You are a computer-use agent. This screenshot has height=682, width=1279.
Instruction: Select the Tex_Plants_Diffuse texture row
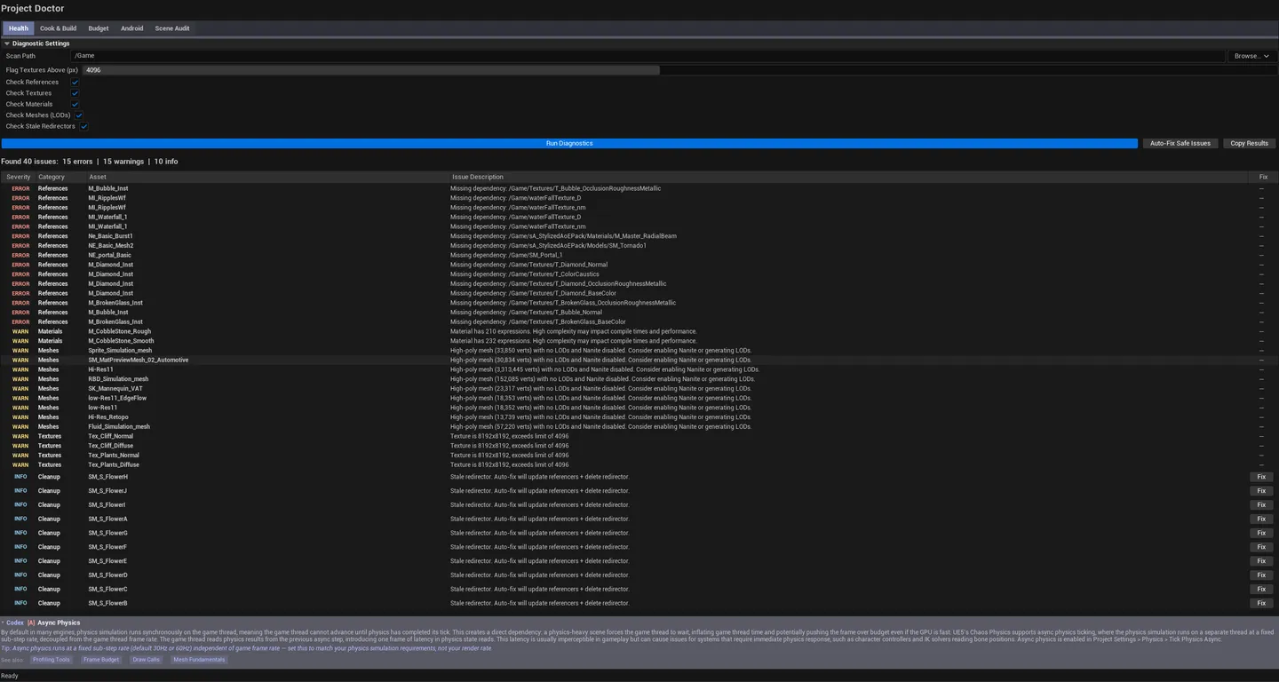pos(639,464)
